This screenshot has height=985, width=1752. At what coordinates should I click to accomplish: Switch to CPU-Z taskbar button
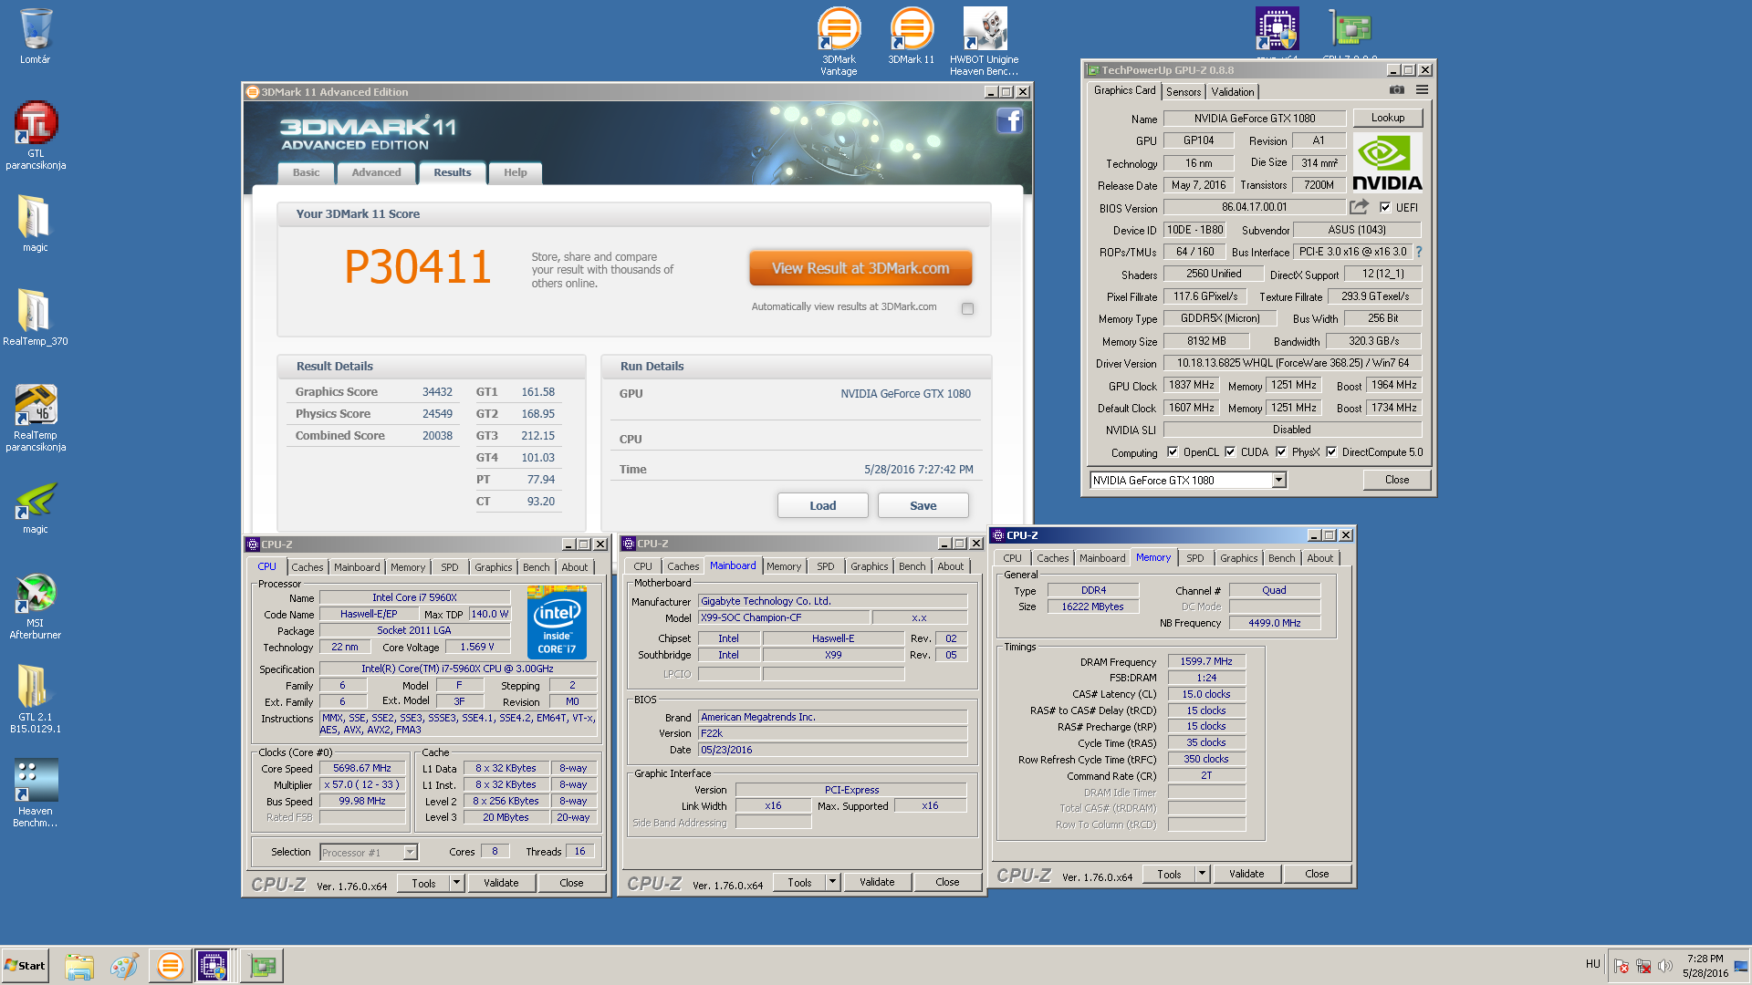213,966
